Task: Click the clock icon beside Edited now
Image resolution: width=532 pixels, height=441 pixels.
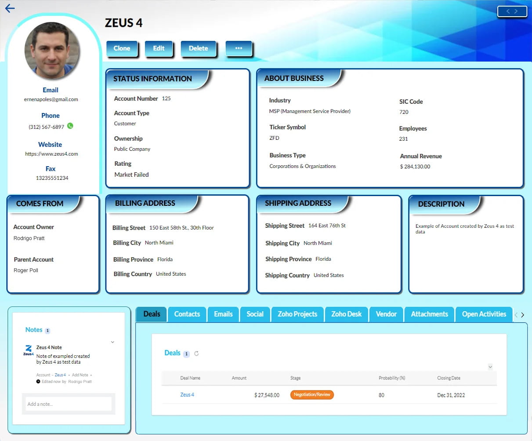Action: click(x=38, y=382)
